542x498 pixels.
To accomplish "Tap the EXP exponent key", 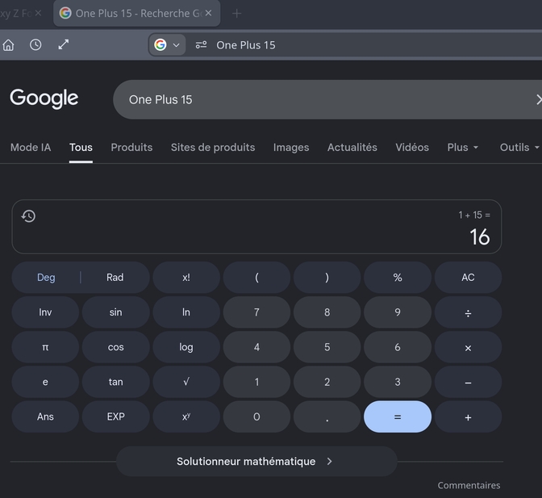I will pyautogui.click(x=116, y=416).
